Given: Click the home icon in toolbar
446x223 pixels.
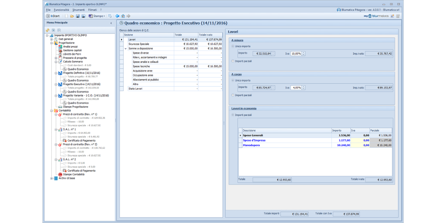Looking at the screenshot, I should pos(123,16).
